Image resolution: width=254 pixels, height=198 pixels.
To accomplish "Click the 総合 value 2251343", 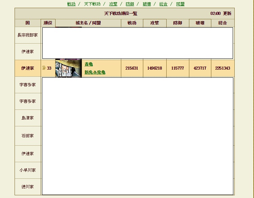I will pyautogui.click(x=223, y=68).
